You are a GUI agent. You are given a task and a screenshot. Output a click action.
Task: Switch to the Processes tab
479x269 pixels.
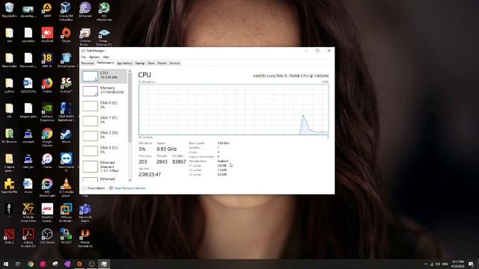pyautogui.click(x=88, y=63)
